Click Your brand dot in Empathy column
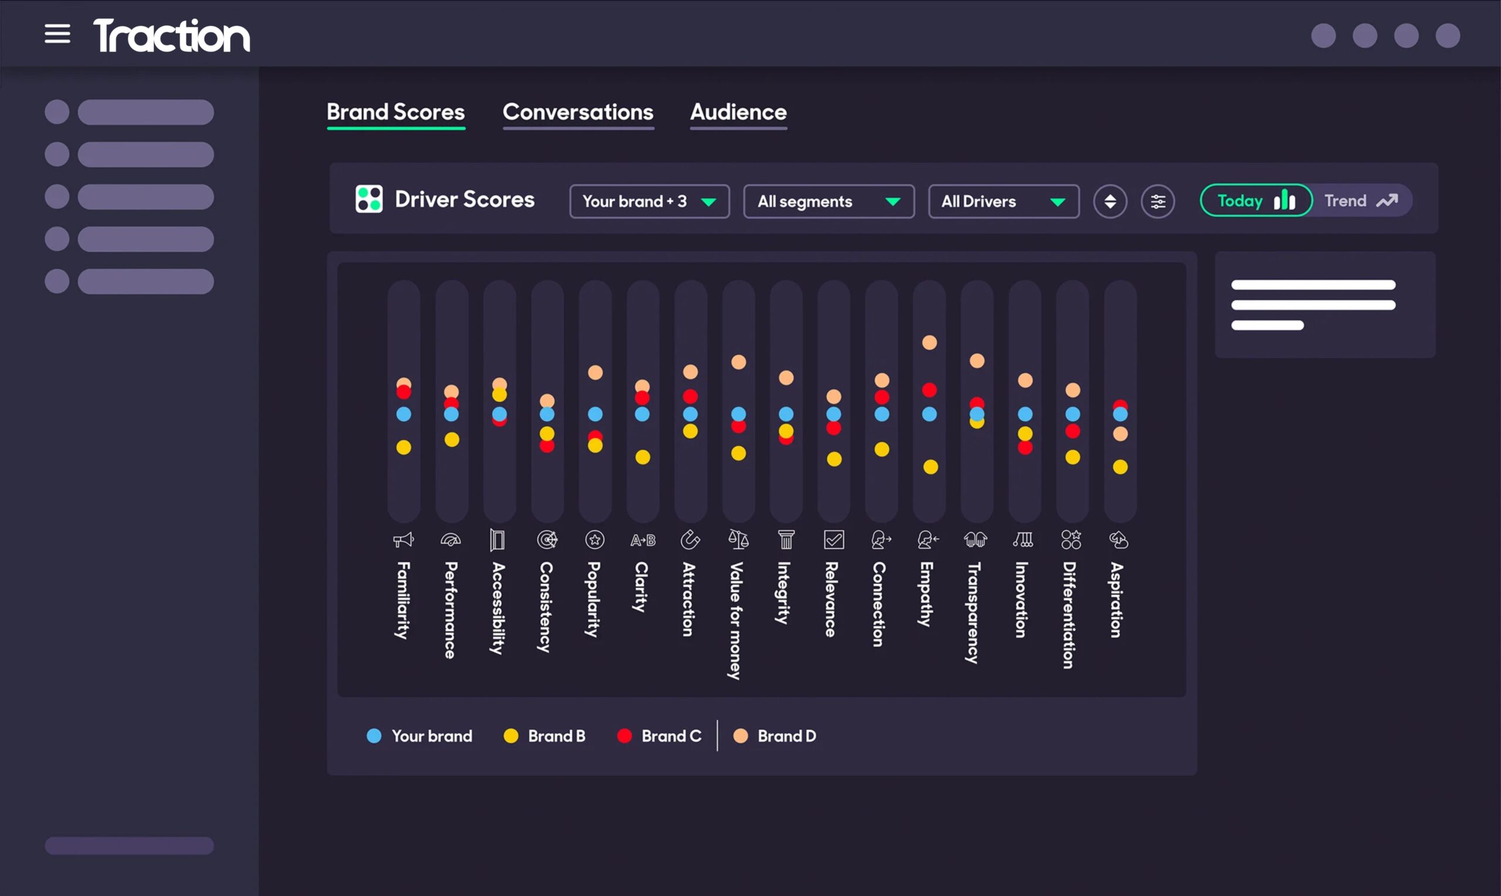This screenshot has width=1501, height=896. [x=929, y=413]
